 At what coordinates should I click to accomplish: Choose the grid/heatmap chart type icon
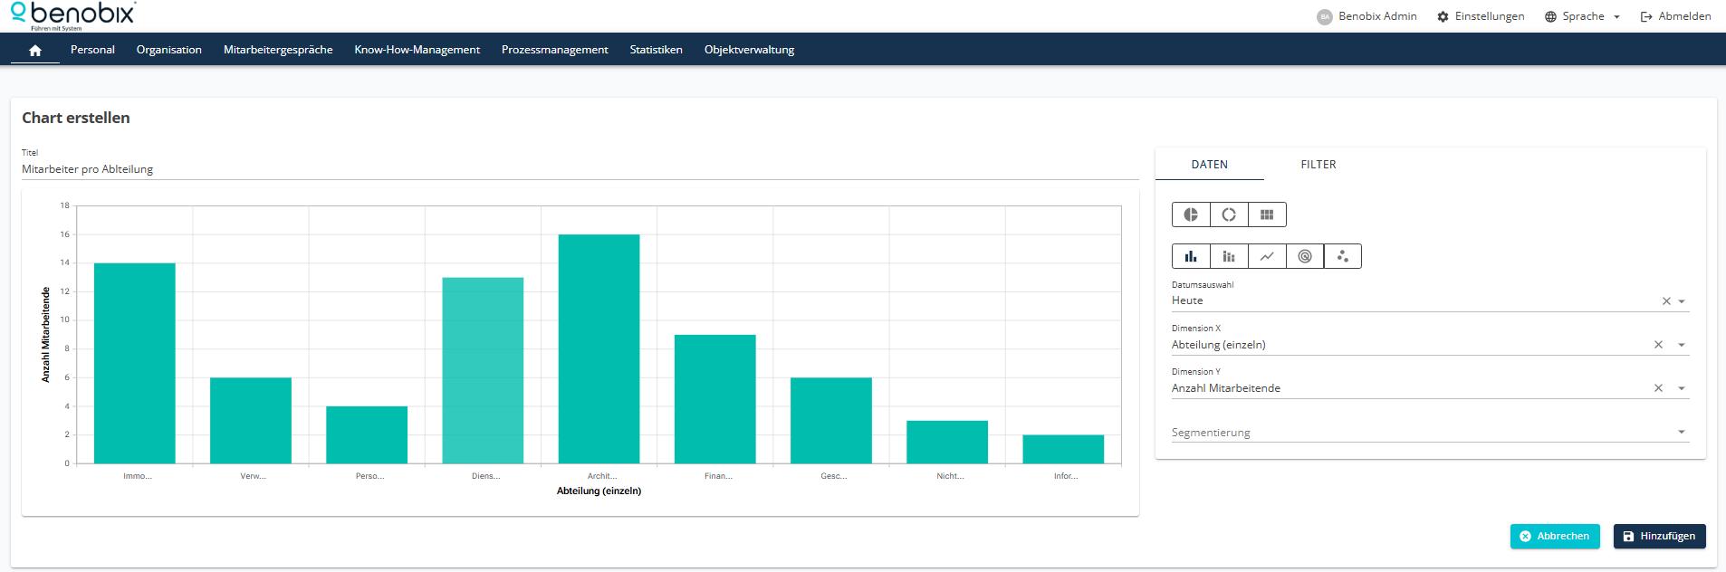pyautogui.click(x=1267, y=214)
